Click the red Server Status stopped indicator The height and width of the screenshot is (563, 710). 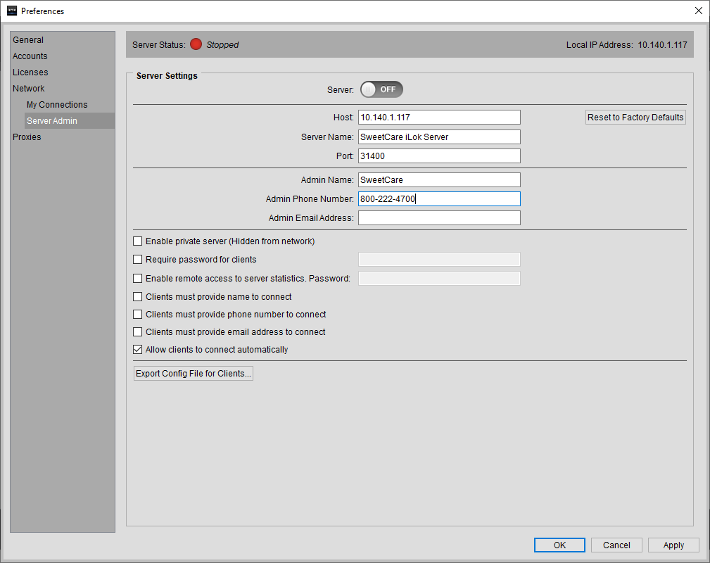(196, 44)
